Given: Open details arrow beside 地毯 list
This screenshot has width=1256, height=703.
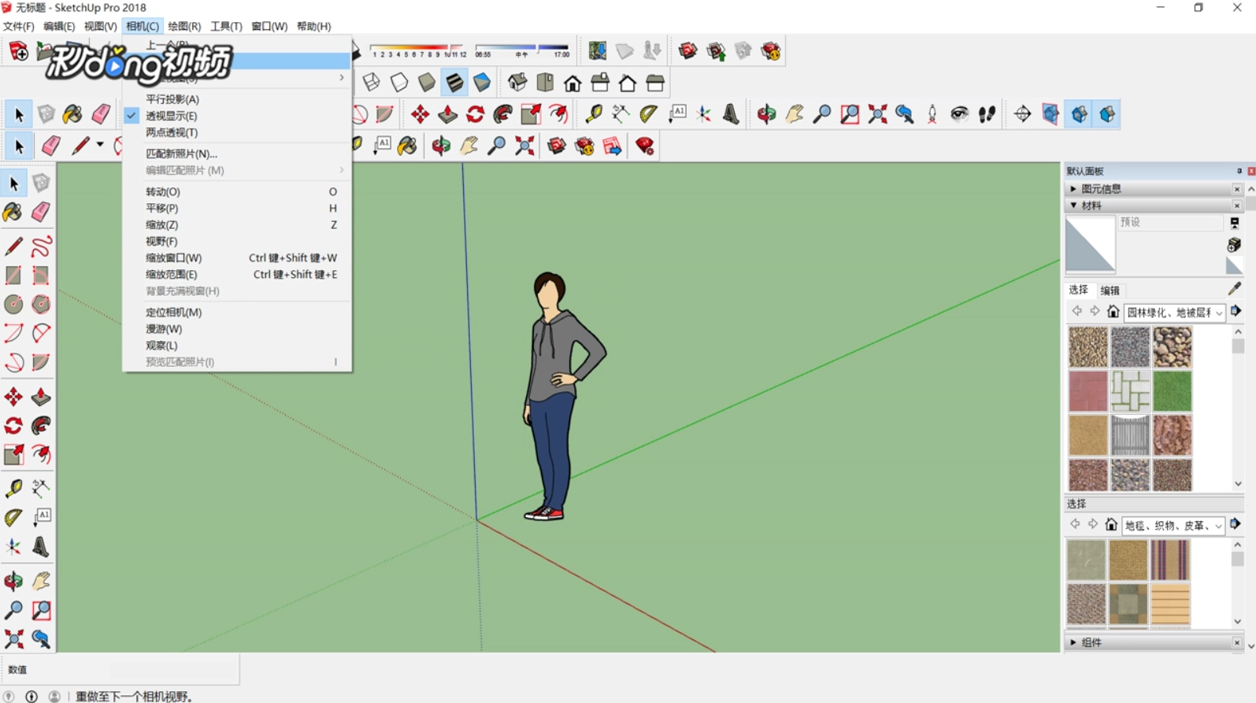Looking at the screenshot, I should click(x=1236, y=524).
